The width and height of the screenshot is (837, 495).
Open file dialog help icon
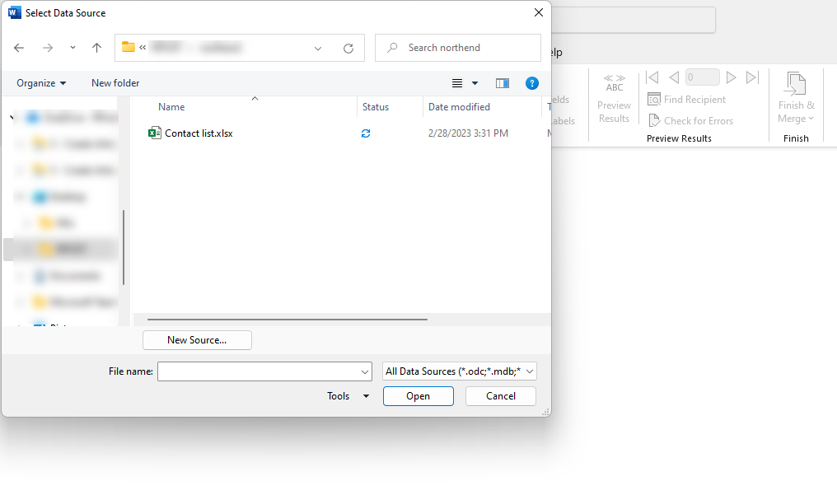coord(532,83)
